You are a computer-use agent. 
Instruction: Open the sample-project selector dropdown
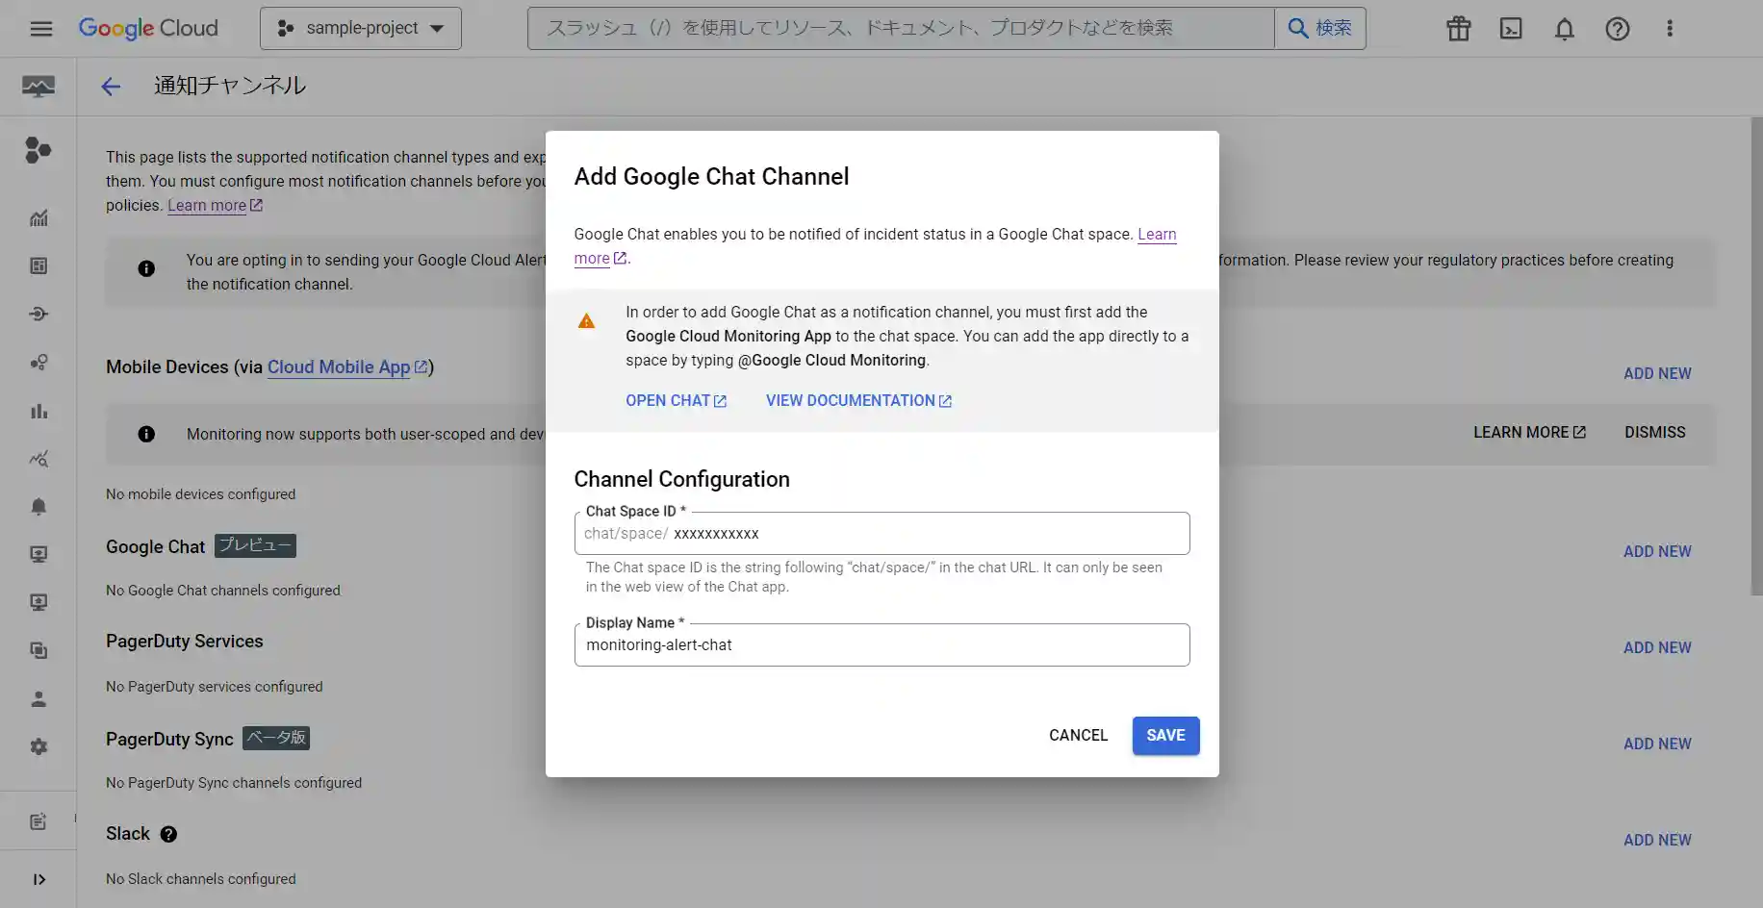point(361,29)
